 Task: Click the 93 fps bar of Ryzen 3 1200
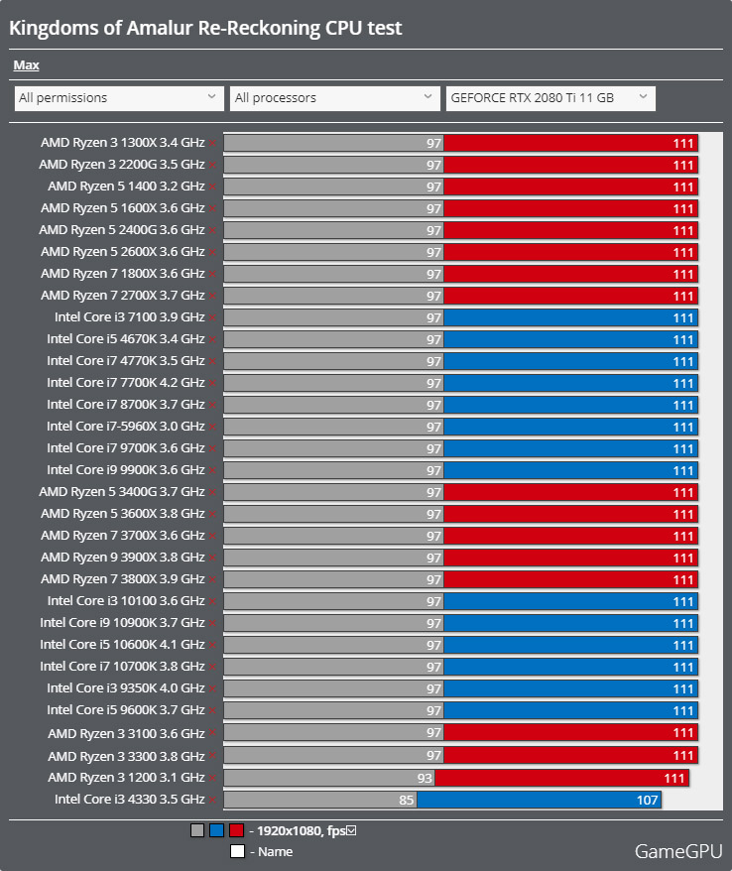coord(329,778)
